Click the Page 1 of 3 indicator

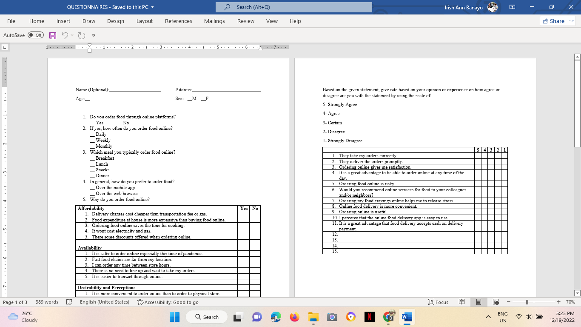15,302
